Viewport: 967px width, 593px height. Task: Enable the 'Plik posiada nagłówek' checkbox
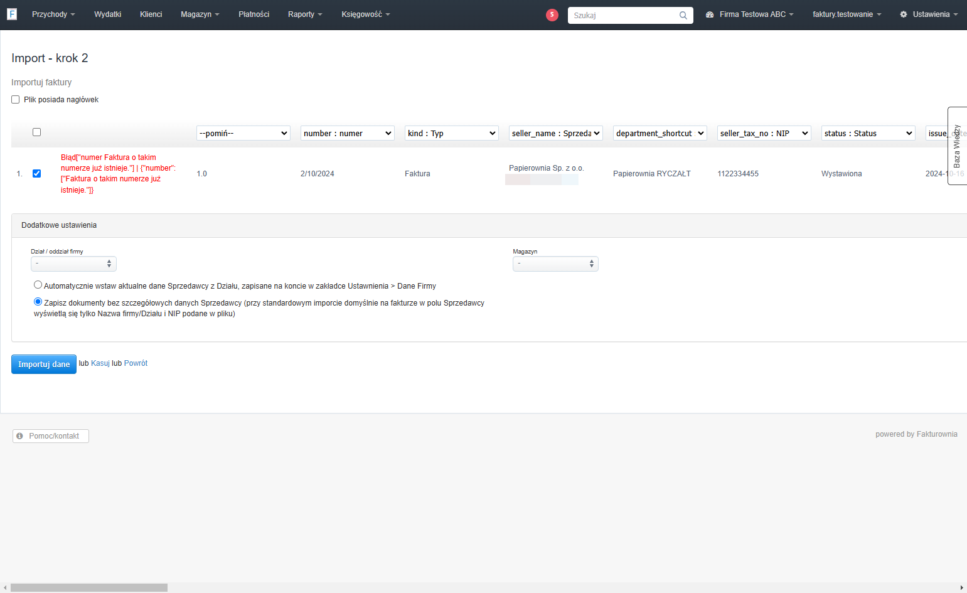click(x=16, y=100)
